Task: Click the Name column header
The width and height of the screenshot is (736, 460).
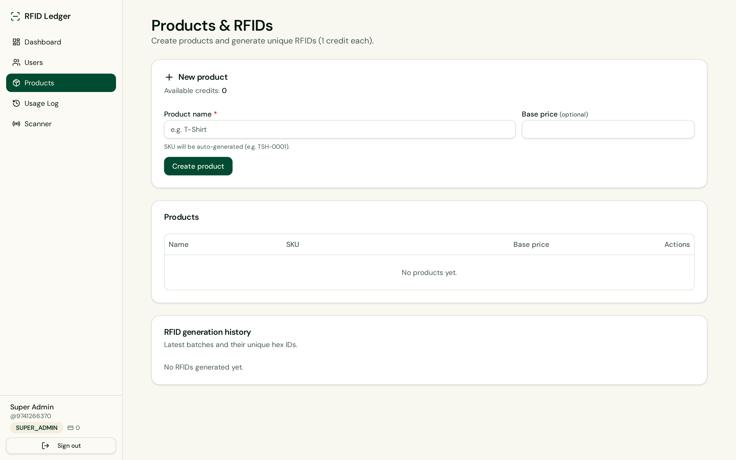Action: (179, 245)
